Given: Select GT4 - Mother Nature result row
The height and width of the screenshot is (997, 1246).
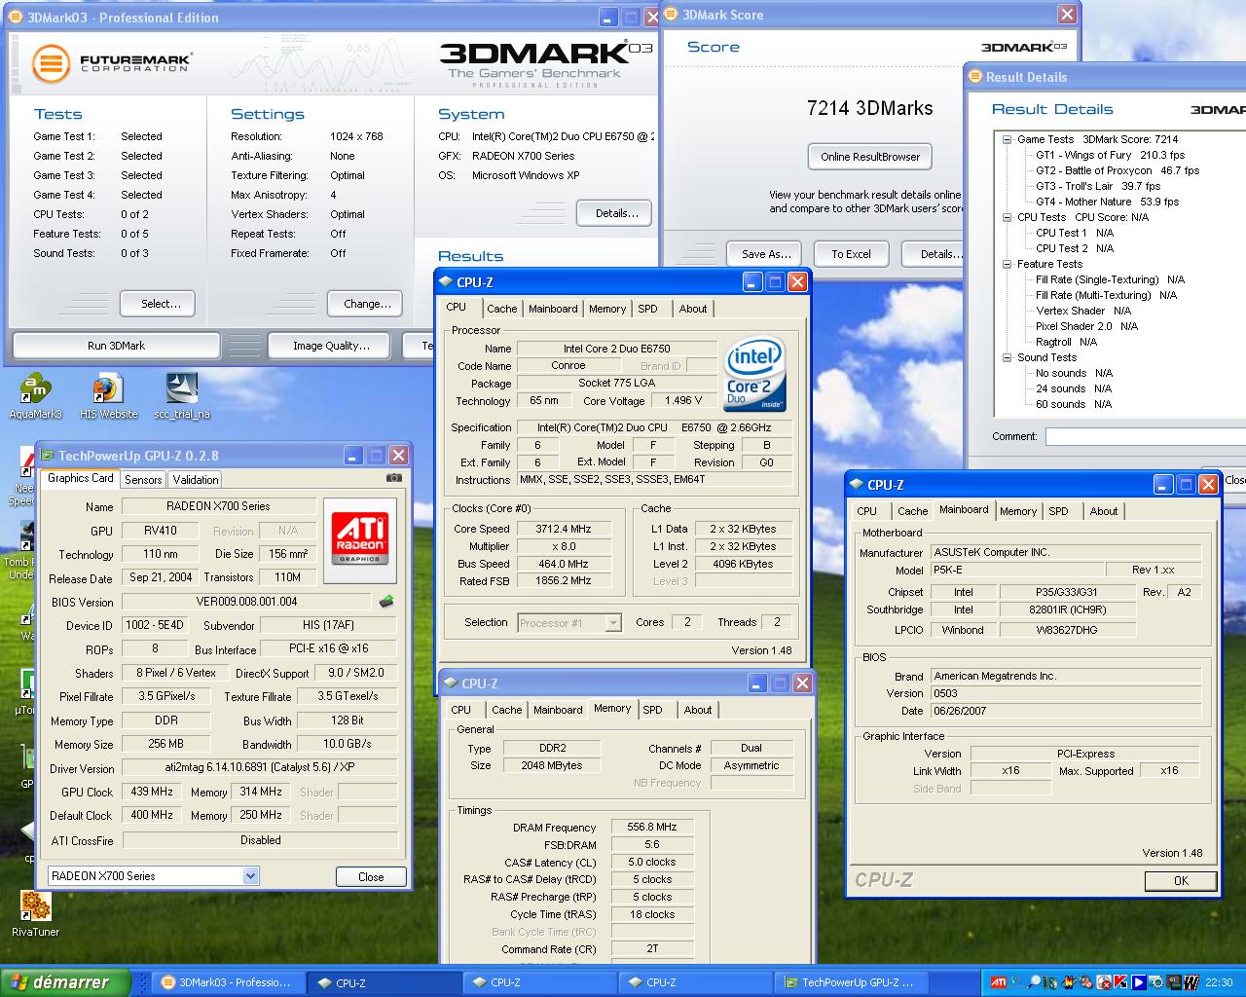Looking at the screenshot, I should pos(1107,202).
